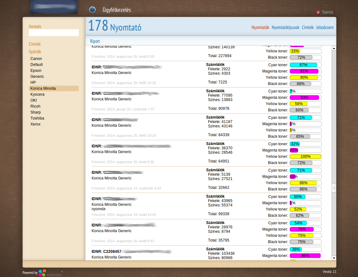Image resolution: width=358 pixels, height=277 pixels.
Task: Filter by Default manufacturer
Action: click(x=36, y=65)
